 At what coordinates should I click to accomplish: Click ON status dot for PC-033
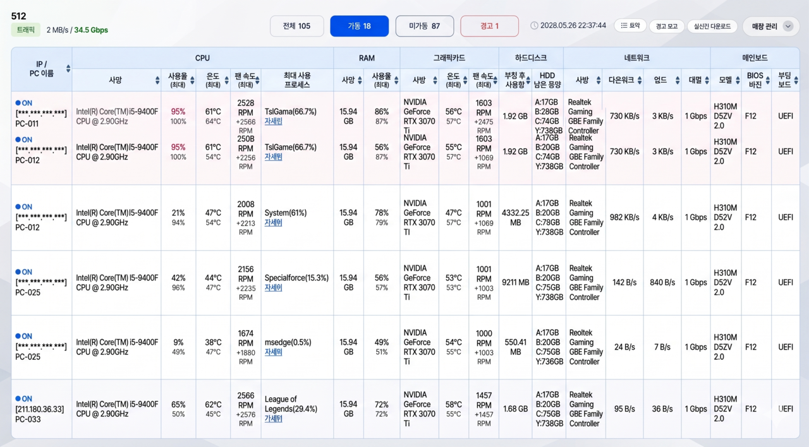(x=18, y=399)
